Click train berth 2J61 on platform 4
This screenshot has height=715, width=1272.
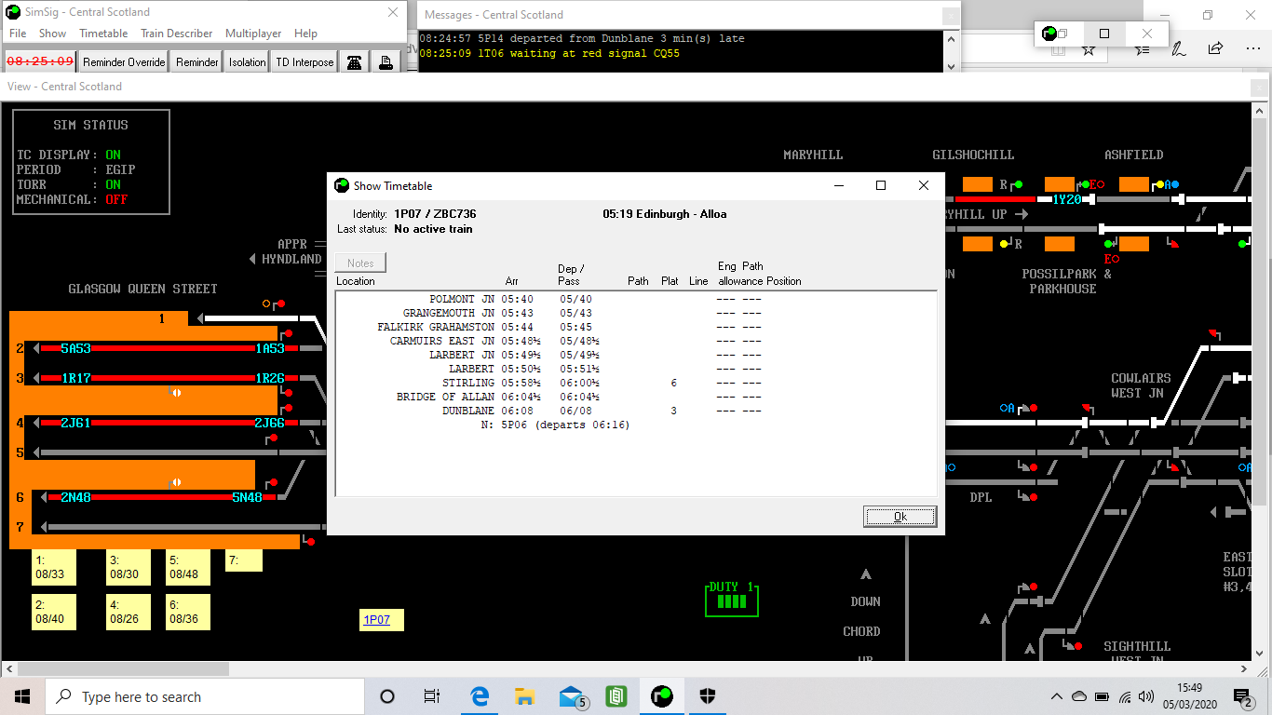(76, 423)
